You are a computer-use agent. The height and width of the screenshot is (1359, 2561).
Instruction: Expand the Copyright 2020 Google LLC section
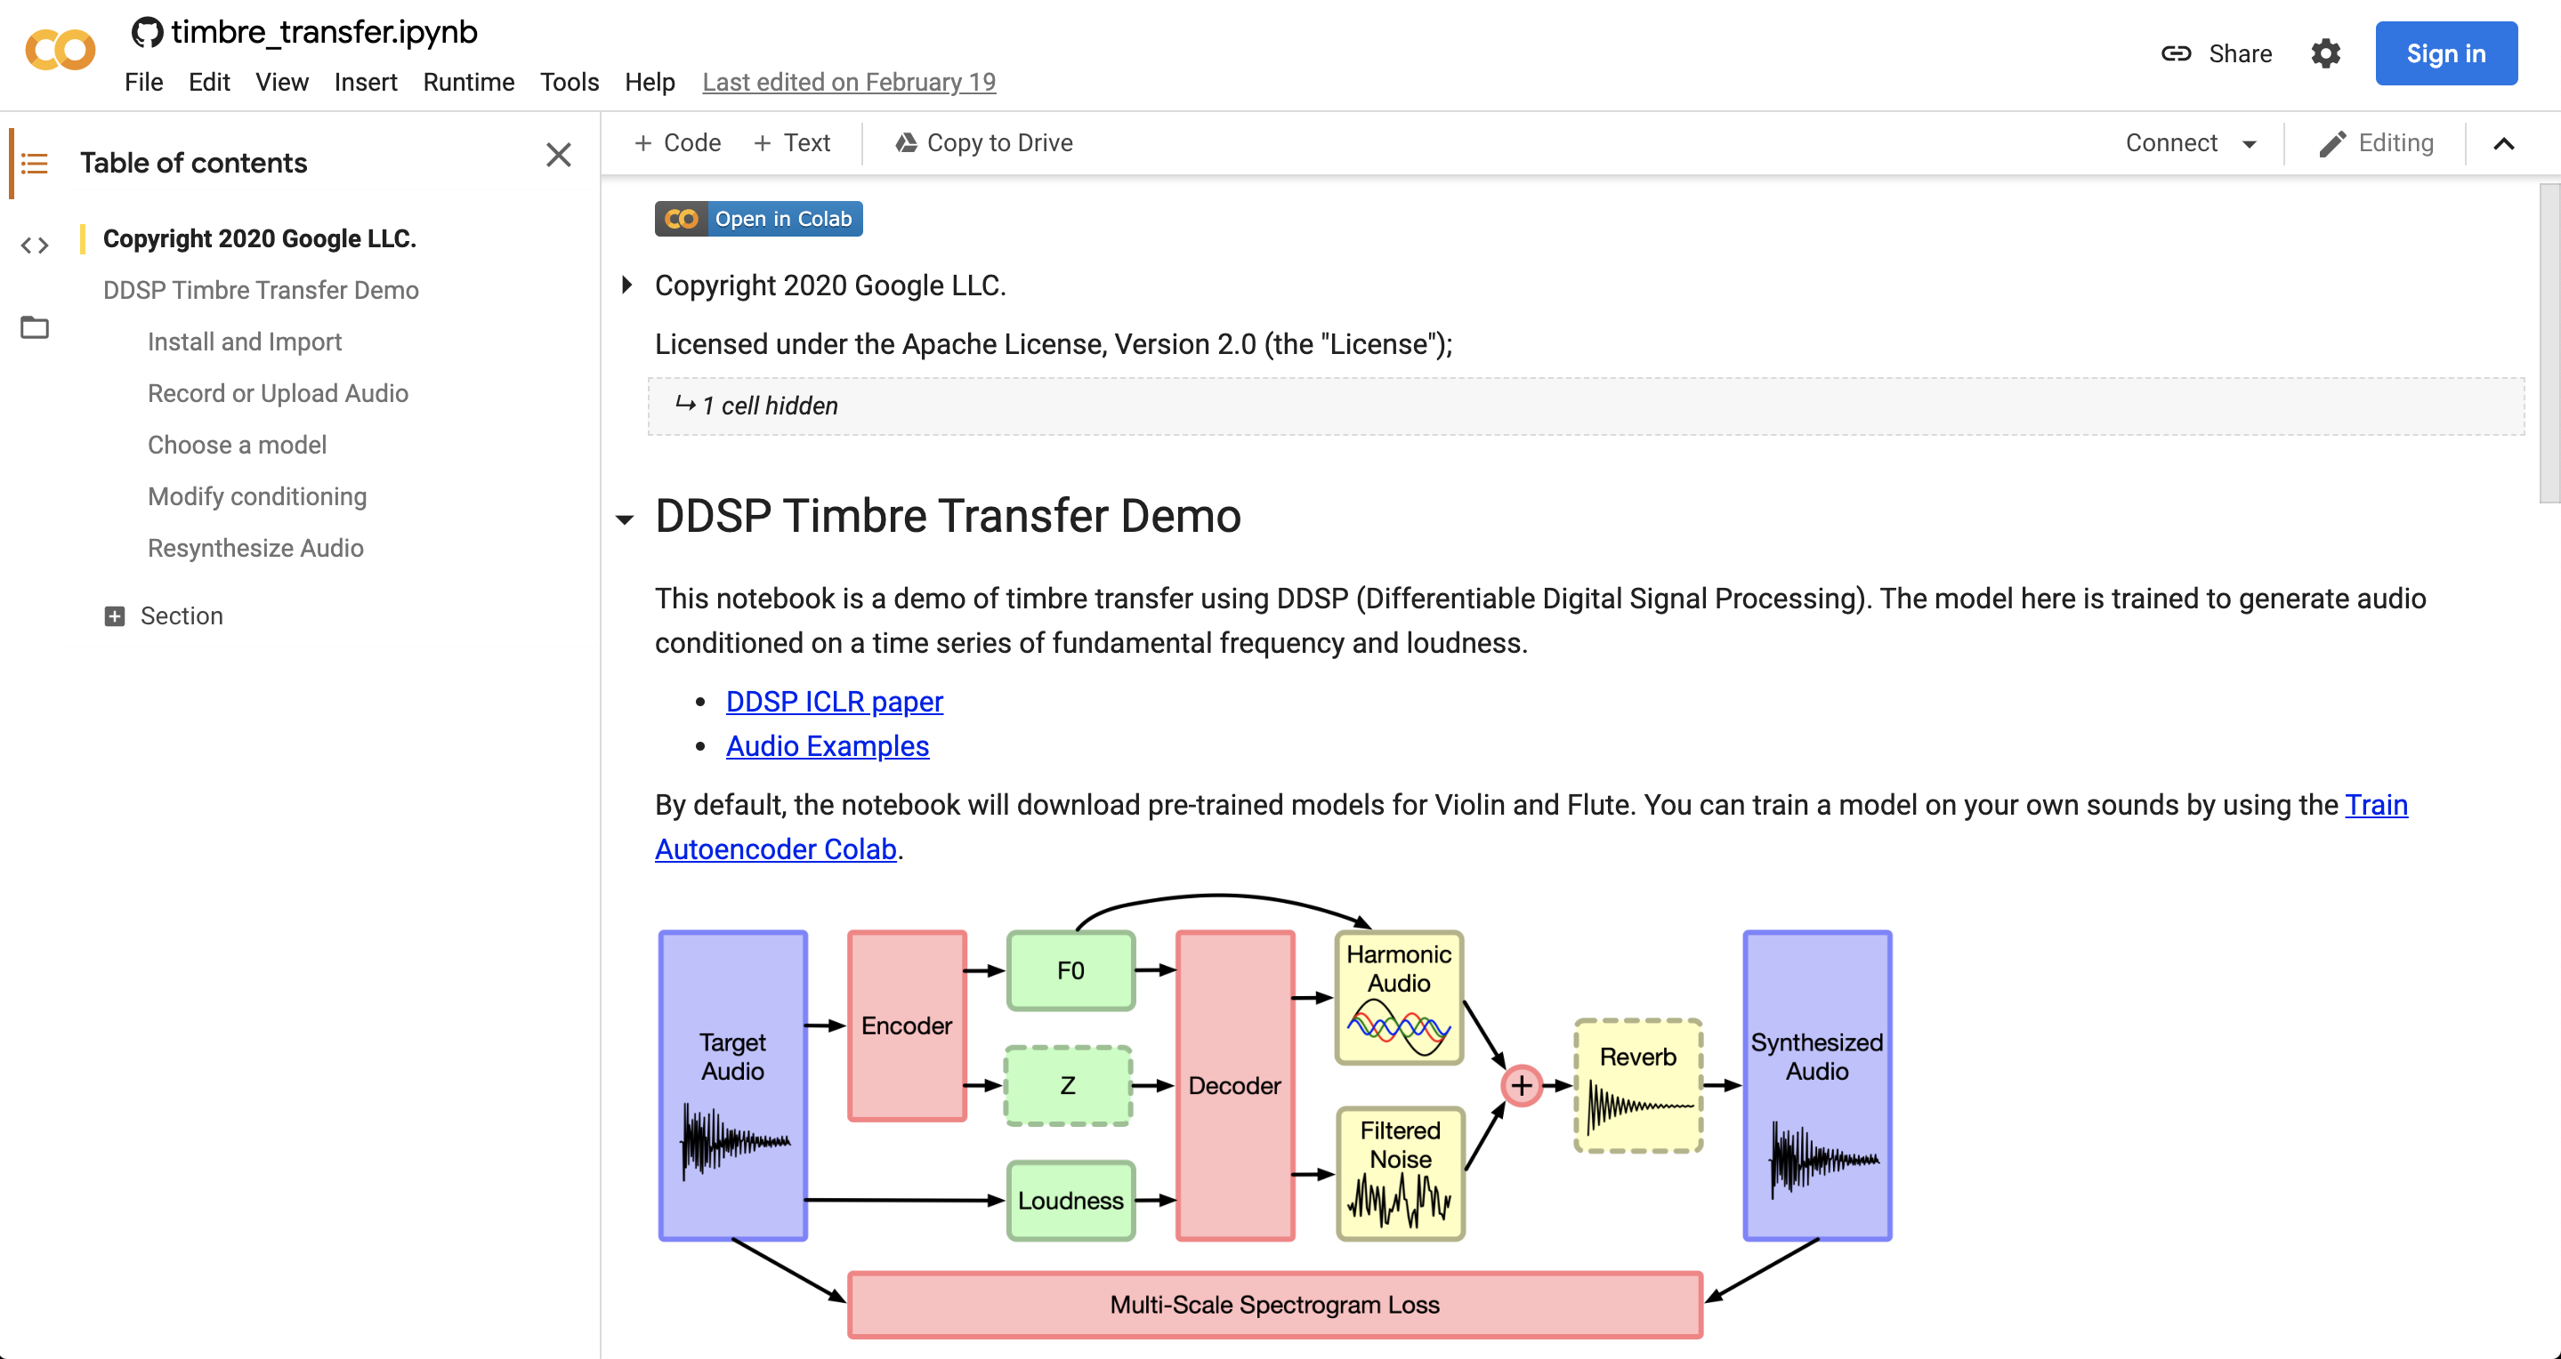[x=626, y=285]
